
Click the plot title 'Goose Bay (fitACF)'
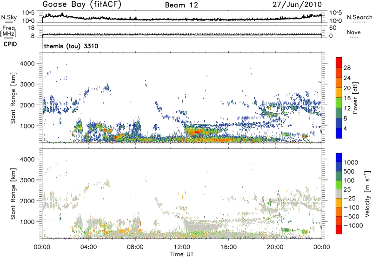[82, 5]
